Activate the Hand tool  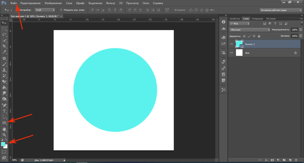pos(4,129)
